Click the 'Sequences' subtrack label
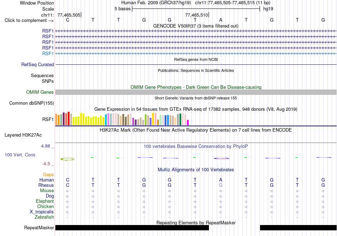The image size is (337, 236). [42, 75]
